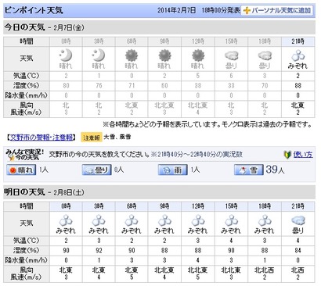Click today's 12時 sunny weather icon
The height and width of the screenshot is (286, 321).
tap(197, 55)
